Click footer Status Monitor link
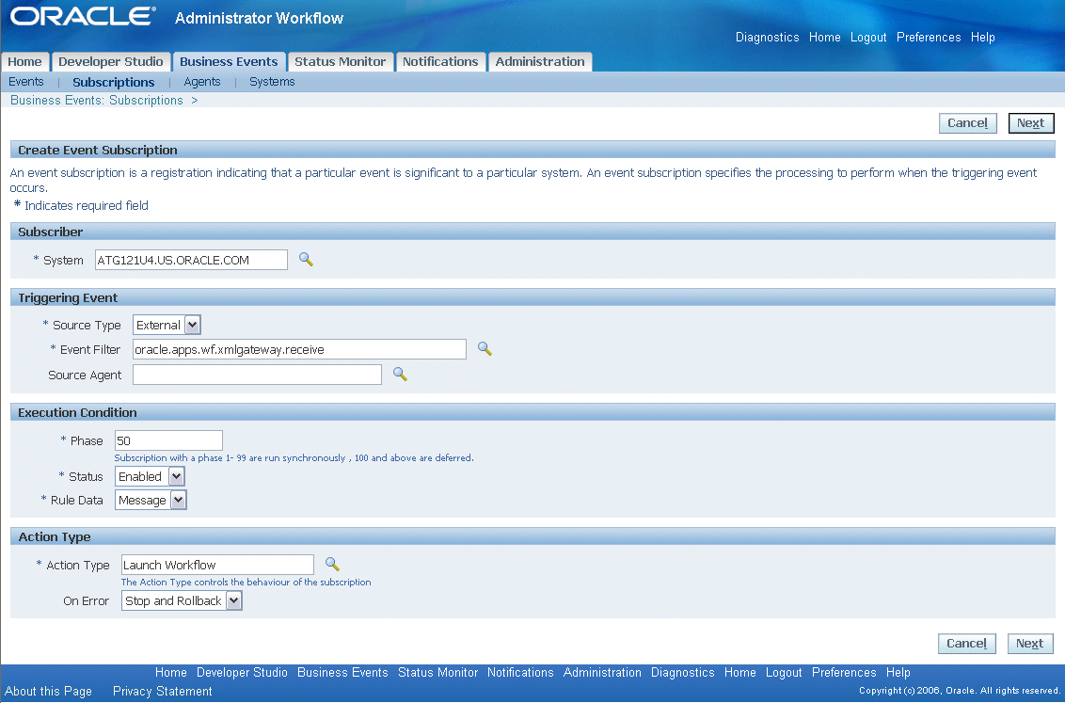 tap(438, 673)
